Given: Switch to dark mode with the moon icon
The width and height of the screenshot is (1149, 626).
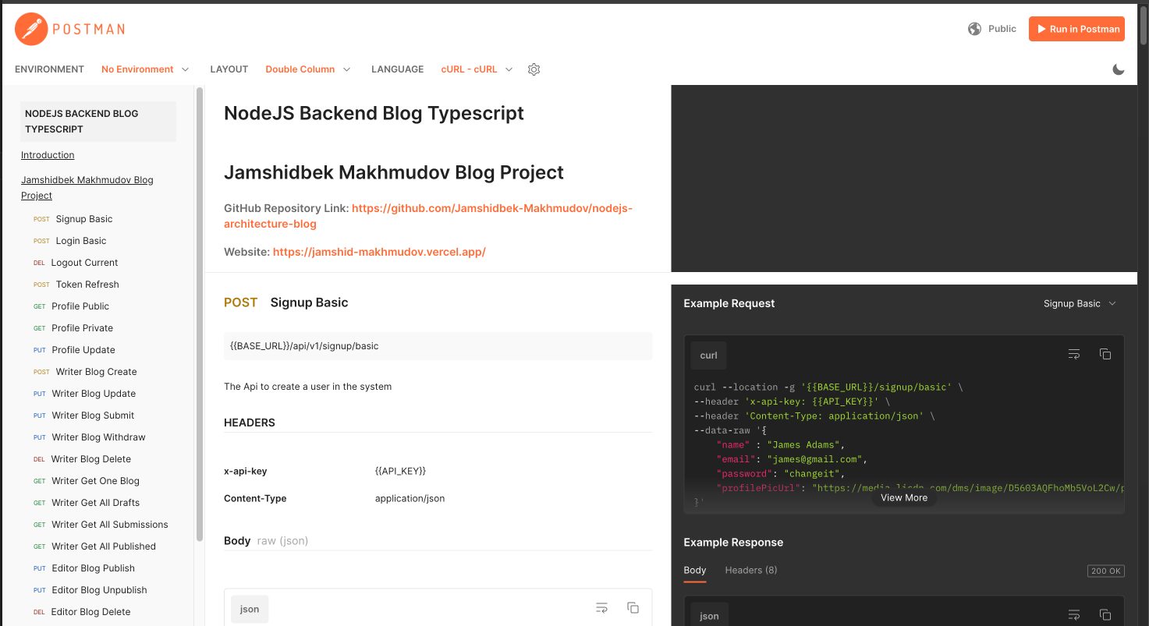Looking at the screenshot, I should pyautogui.click(x=1119, y=69).
